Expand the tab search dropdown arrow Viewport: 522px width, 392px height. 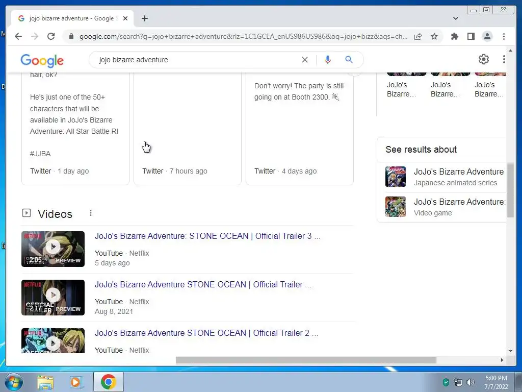tap(456, 18)
